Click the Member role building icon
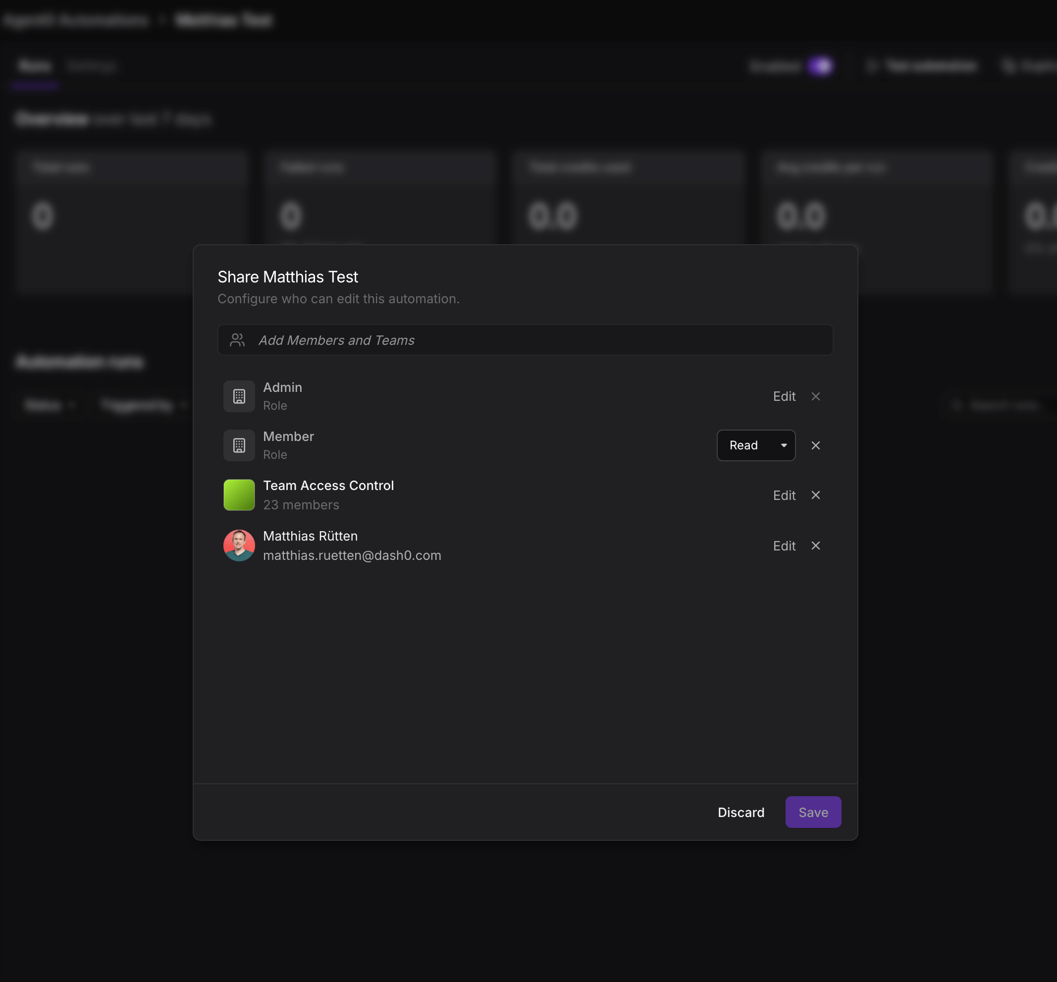The height and width of the screenshot is (982, 1057). pos(239,445)
